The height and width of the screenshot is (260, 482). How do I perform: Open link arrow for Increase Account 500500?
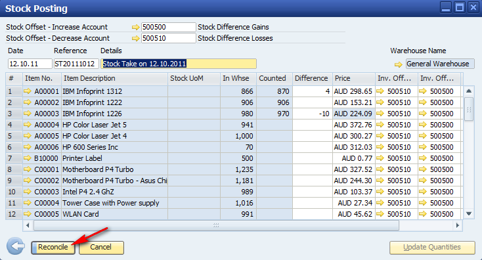(x=135, y=28)
